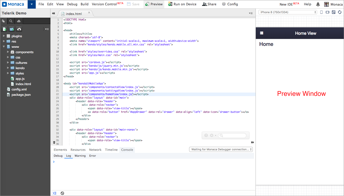Viewport: 344px width, 196px height.
Task: Open config.xml in the file tree
Action: click(x=19, y=89)
